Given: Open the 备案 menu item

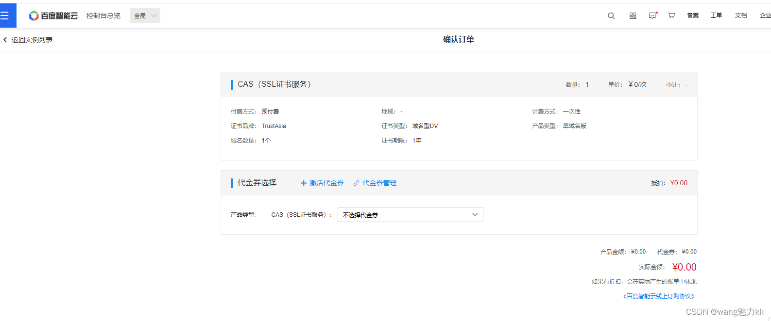Looking at the screenshot, I should tap(693, 16).
